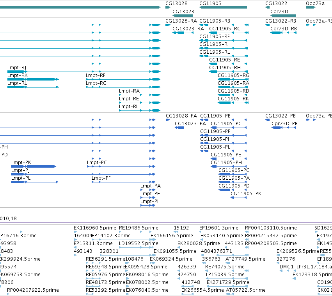Select the EK116960.5prime EST label
The image size is (332, 296).
95,228
